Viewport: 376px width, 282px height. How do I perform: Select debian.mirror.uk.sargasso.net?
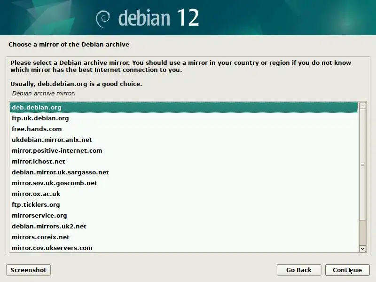pos(184,172)
